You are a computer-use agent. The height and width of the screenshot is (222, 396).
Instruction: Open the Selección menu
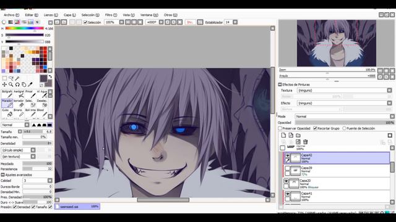click(90, 15)
